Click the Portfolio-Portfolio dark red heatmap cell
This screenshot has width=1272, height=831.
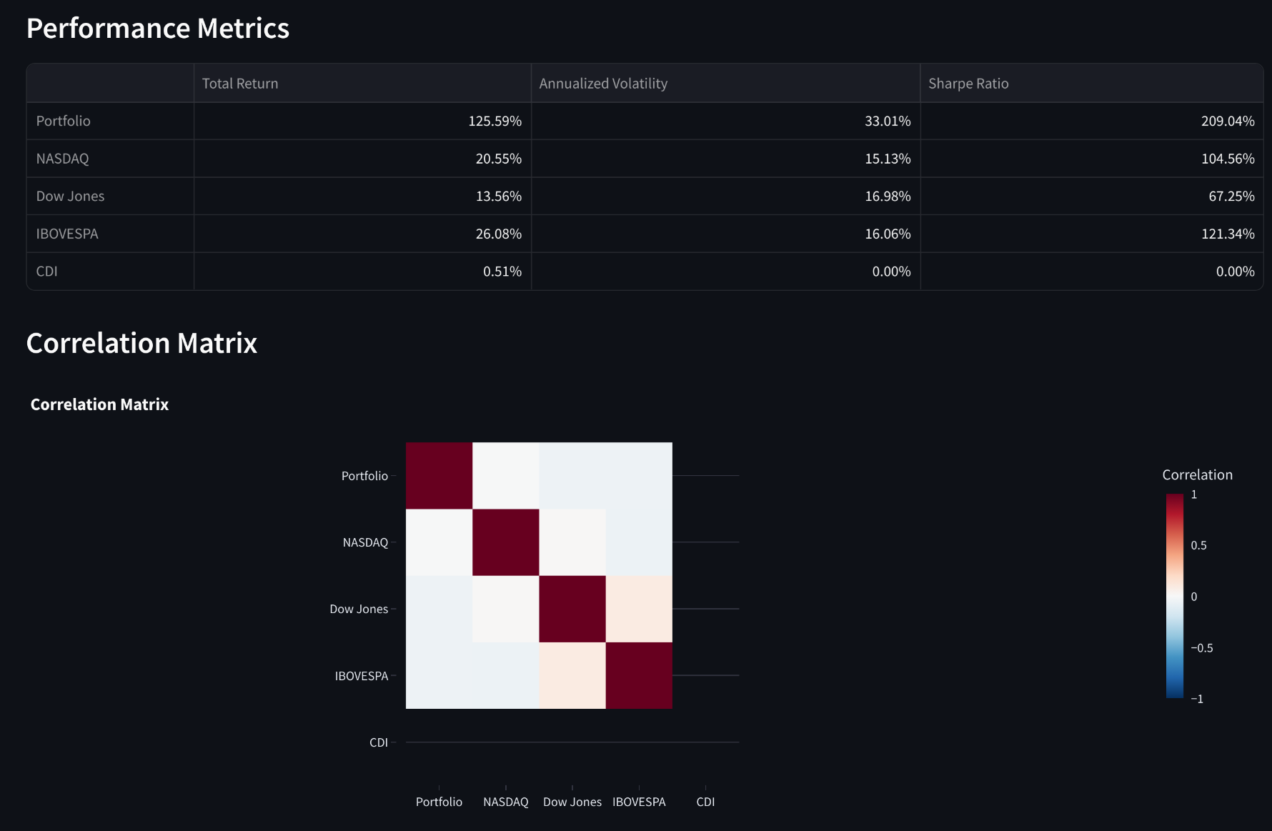pos(439,476)
